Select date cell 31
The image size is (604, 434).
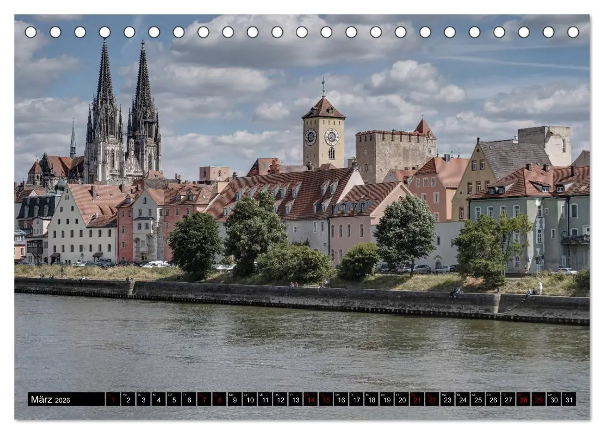pyautogui.click(x=569, y=399)
